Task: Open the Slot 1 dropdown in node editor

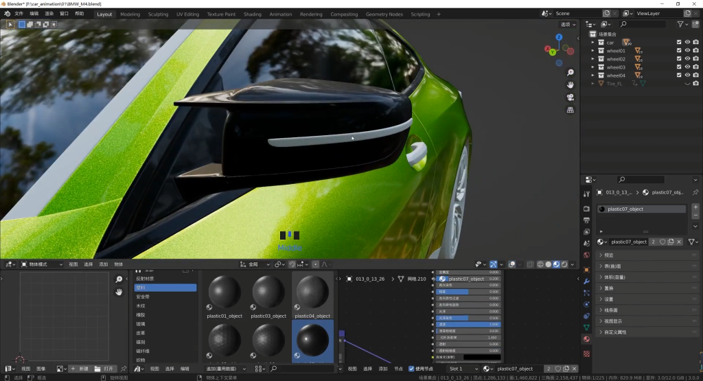Action: [x=463, y=369]
